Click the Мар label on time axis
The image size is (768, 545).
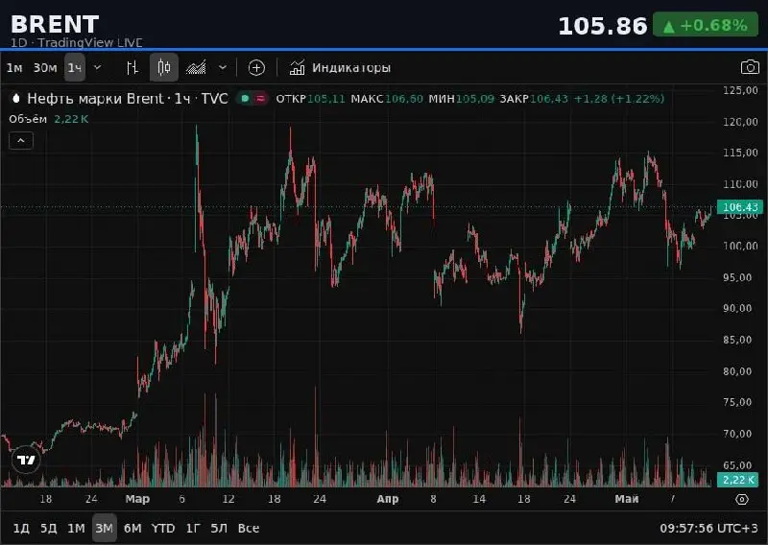(137, 499)
